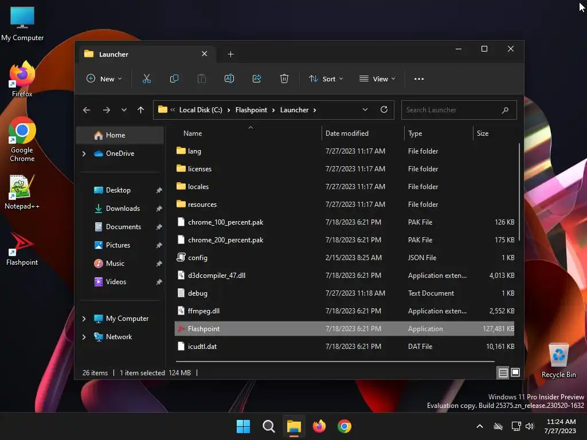This screenshot has height=440, width=587.
Task: Click the Copy icon in toolbar
Action: click(x=174, y=79)
